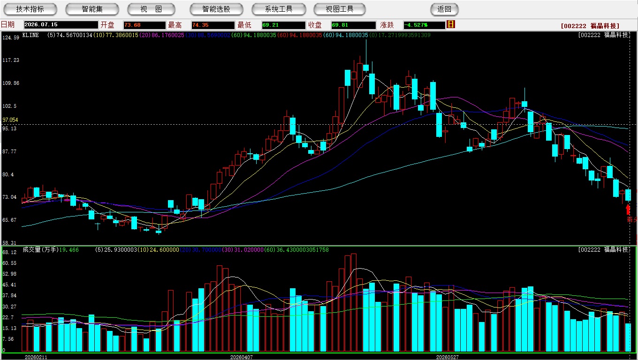
Task: Click the orange 日 period icon
Action: point(451,24)
